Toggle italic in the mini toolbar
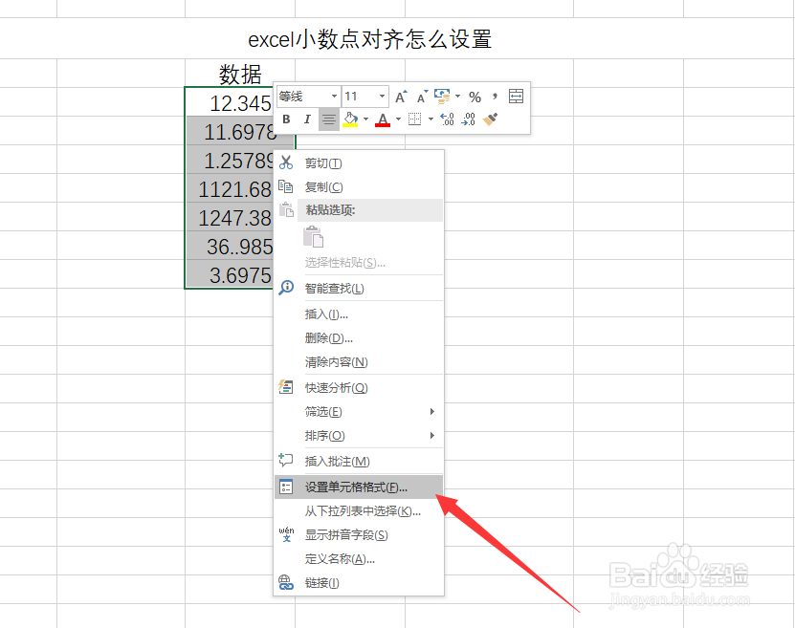 pyautogui.click(x=307, y=119)
